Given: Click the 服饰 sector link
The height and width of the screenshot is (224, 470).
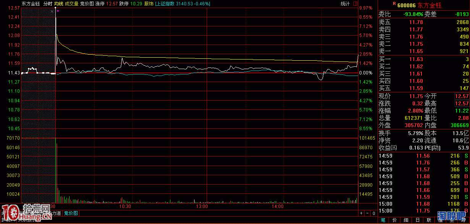Looking at the screenshot, I should tap(149, 3).
